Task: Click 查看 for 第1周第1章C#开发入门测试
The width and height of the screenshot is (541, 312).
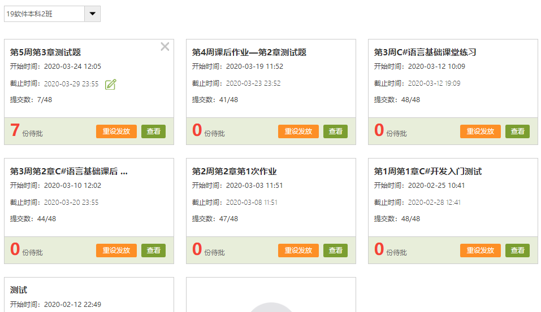Action: coord(517,251)
